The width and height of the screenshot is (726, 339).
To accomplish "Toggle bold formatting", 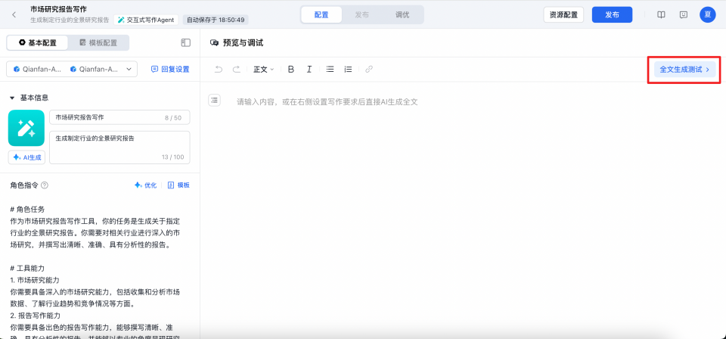I will point(290,70).
